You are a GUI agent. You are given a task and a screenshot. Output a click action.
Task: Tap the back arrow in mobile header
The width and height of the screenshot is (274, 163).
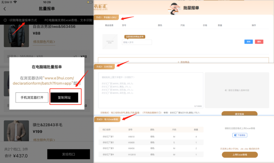[5, 9]
